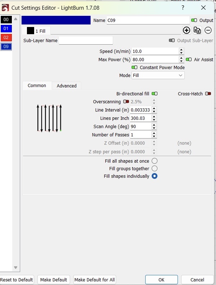Toggle Bi-directional fill switch
216x285 pixels.
click(x=155, y=94)
